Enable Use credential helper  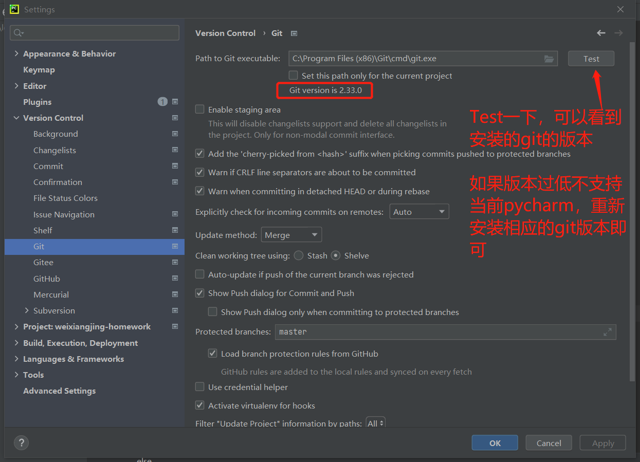coord(199,387)
